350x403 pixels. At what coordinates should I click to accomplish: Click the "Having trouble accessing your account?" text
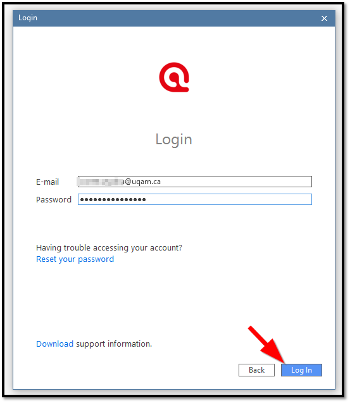[109, 248]
